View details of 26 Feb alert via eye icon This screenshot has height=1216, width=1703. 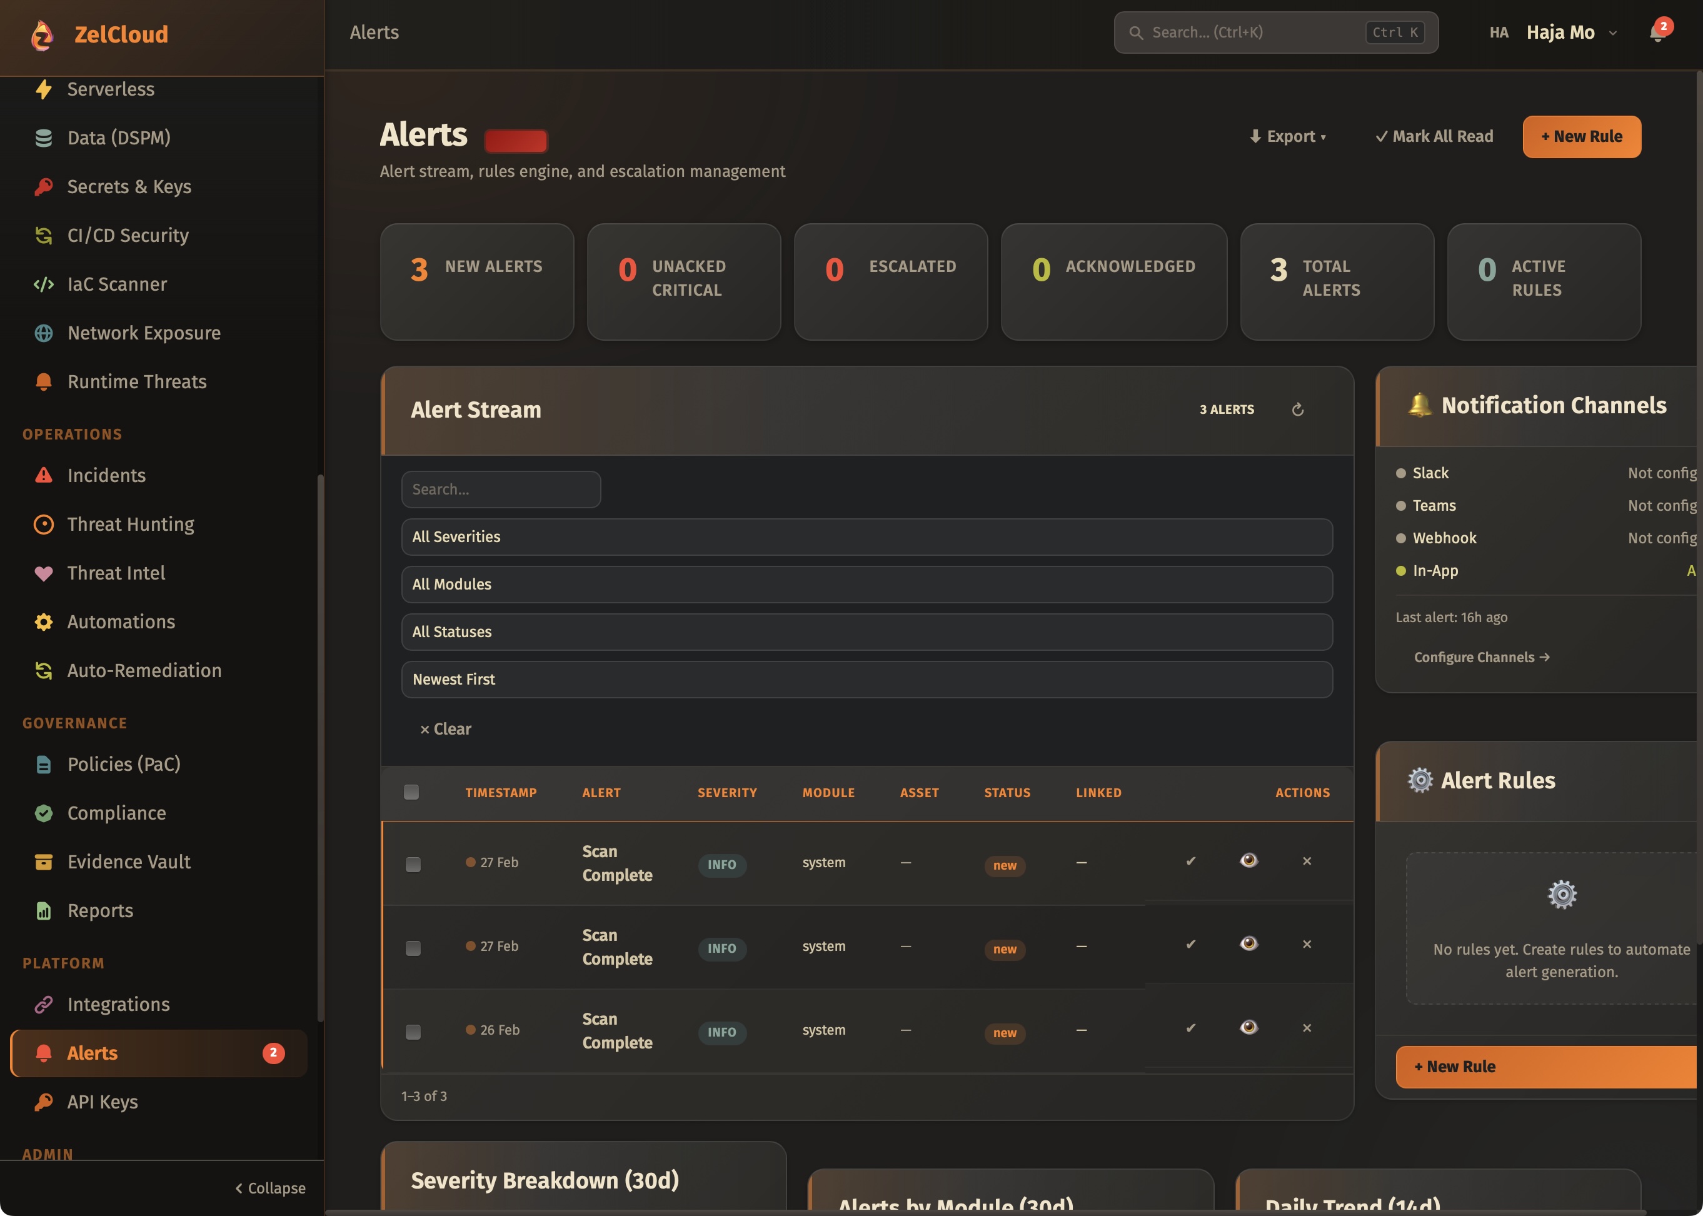point(1248,1027)
